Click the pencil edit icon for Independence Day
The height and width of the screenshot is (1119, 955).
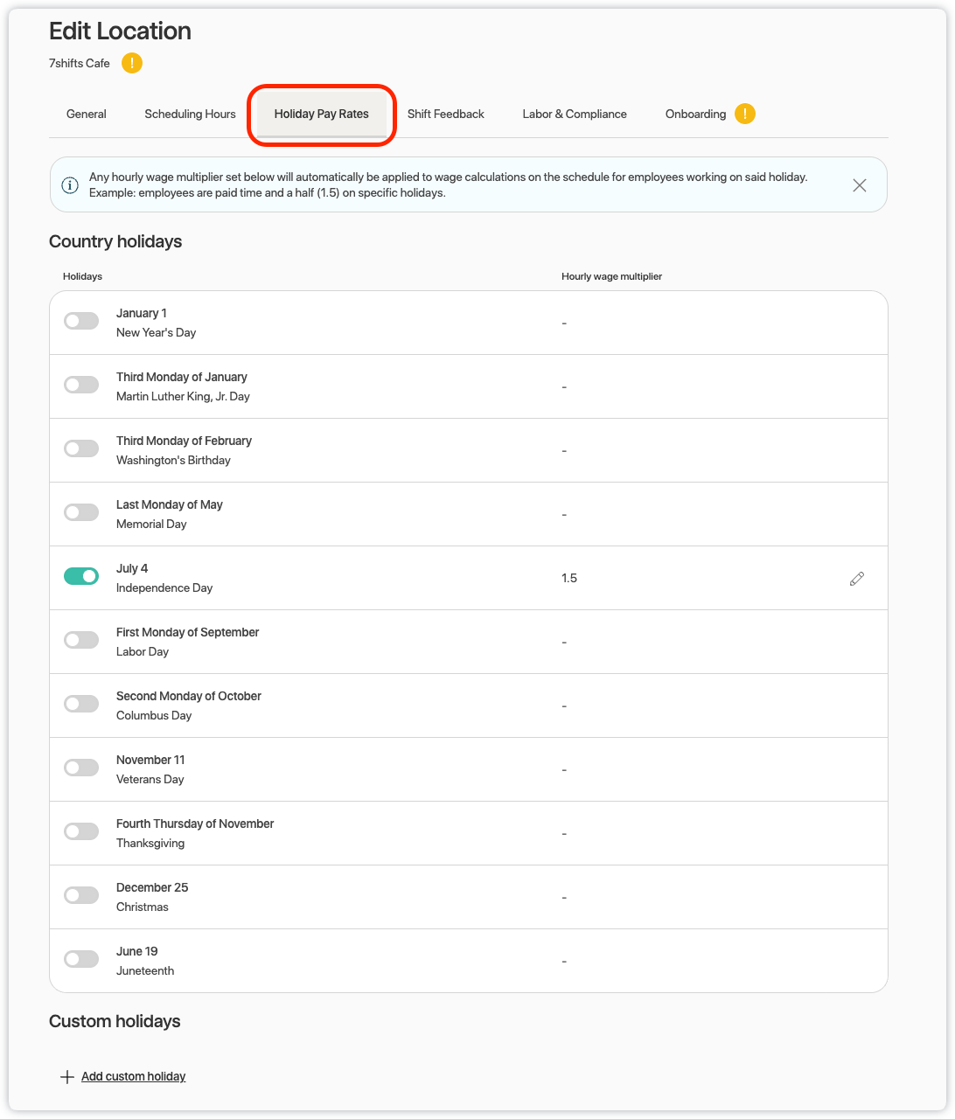[856, 579]
